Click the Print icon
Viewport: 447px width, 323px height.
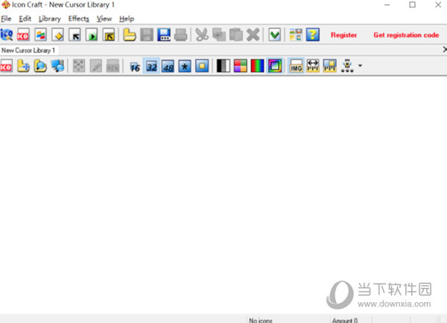[181, 35]
